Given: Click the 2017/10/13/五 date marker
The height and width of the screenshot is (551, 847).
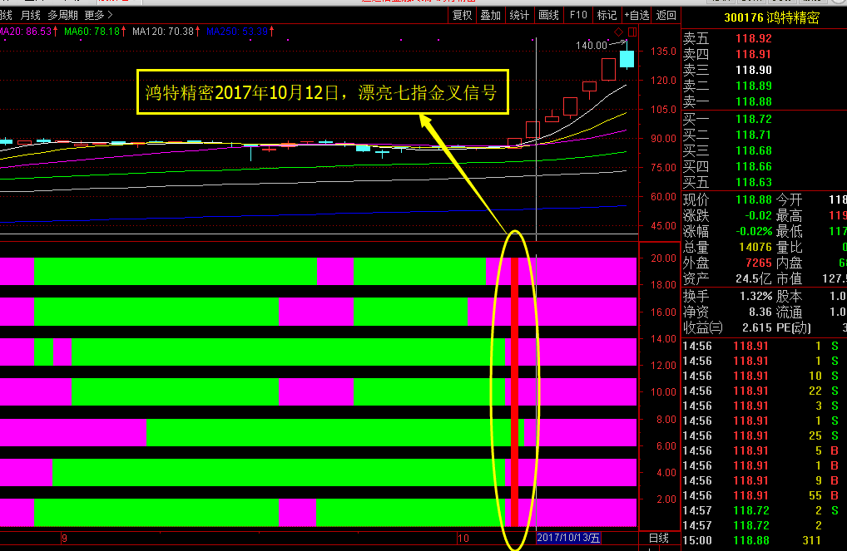Looking at the screenshot, I should pos(568,538).
